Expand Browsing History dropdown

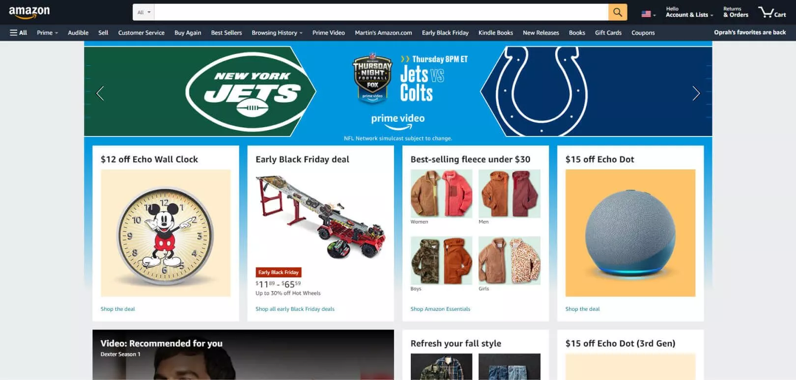coord(277,32)
